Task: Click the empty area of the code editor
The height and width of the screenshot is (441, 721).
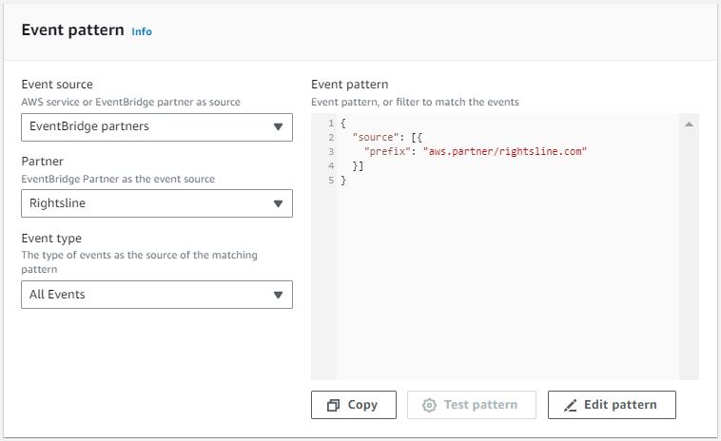Action: 504,285
